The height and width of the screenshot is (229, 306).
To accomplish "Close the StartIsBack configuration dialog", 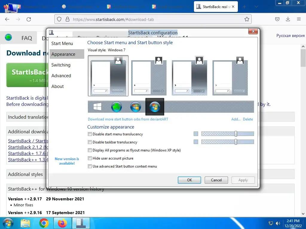I will tap(253, 31).
